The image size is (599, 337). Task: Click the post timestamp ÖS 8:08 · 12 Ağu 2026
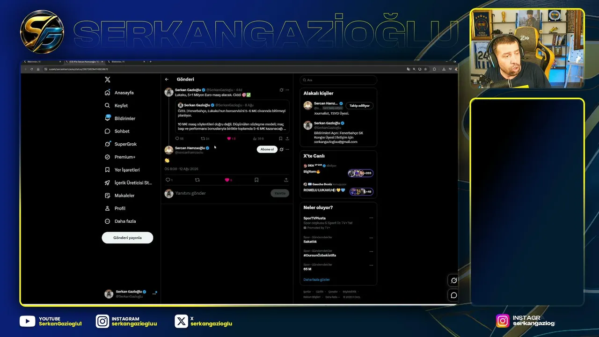tap(182, 169)
